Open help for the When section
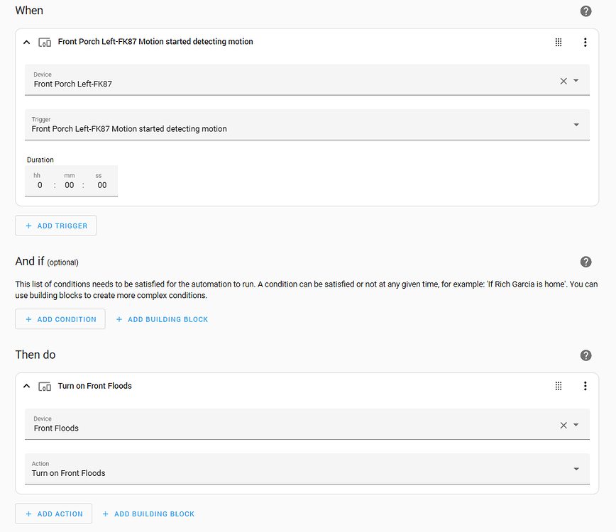 pos(585,11)
